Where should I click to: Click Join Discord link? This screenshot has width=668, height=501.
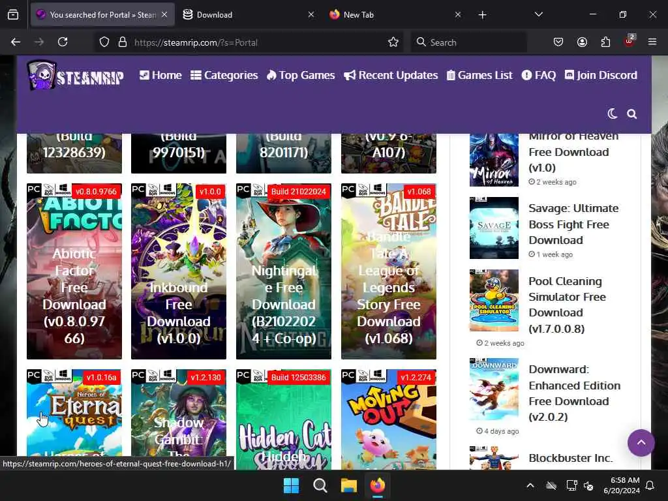click(601, 76)
